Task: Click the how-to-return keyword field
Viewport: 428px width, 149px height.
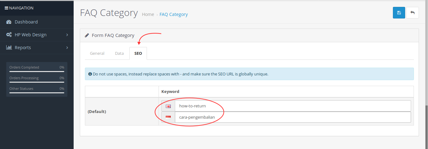Action: point(293,106)
